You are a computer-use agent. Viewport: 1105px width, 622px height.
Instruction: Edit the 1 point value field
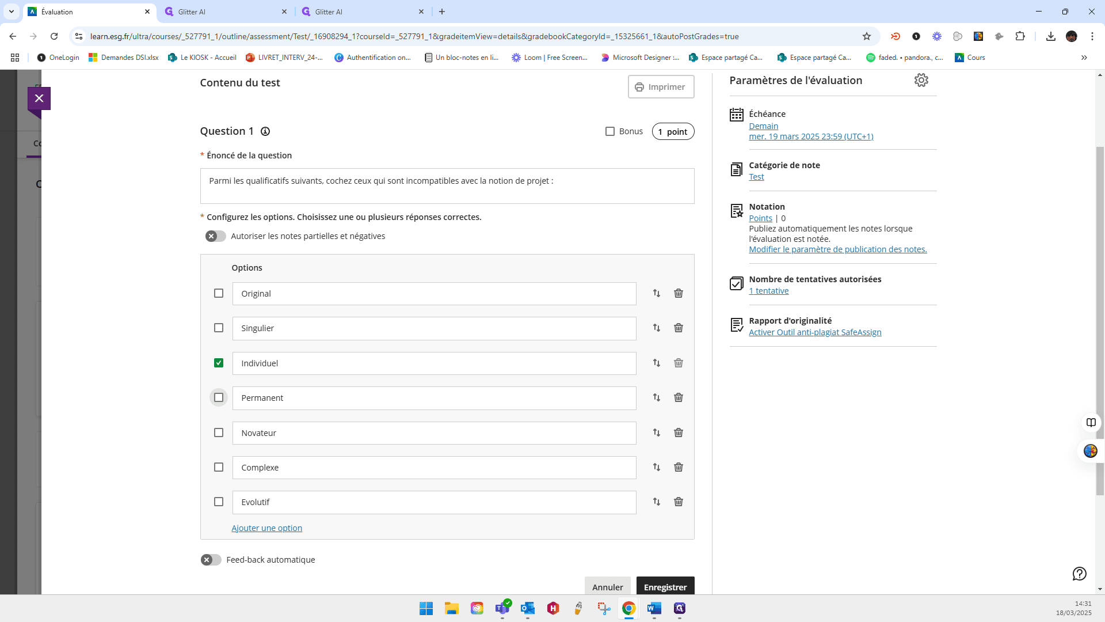[x=673, y=131]
